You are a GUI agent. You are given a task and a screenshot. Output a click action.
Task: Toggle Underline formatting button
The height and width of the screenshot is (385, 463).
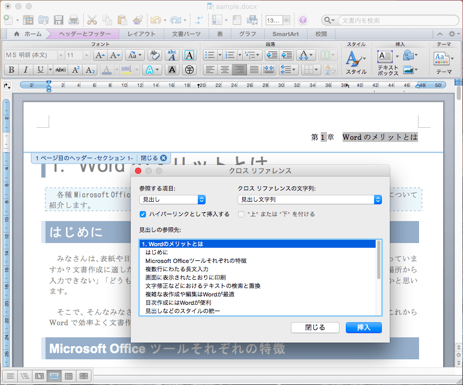click(x=40, y=70)
